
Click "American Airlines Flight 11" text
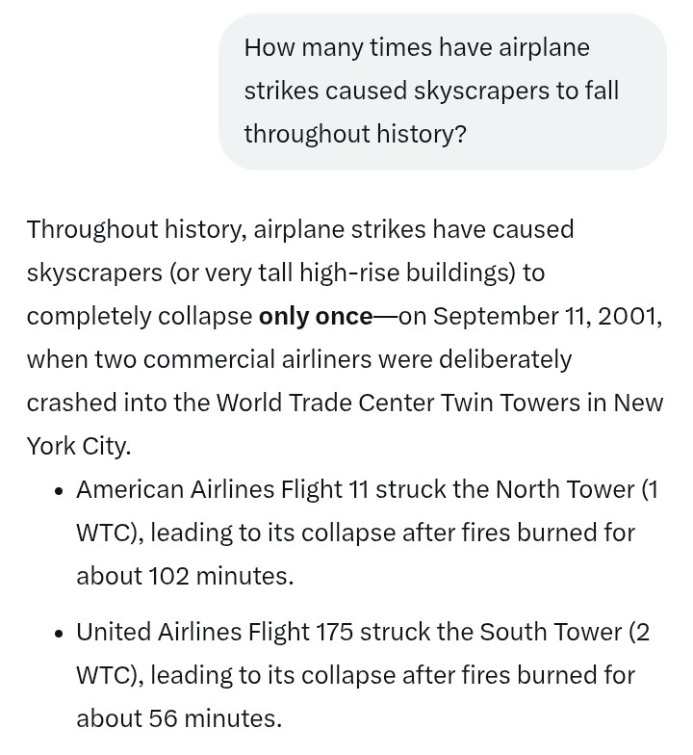222,489
